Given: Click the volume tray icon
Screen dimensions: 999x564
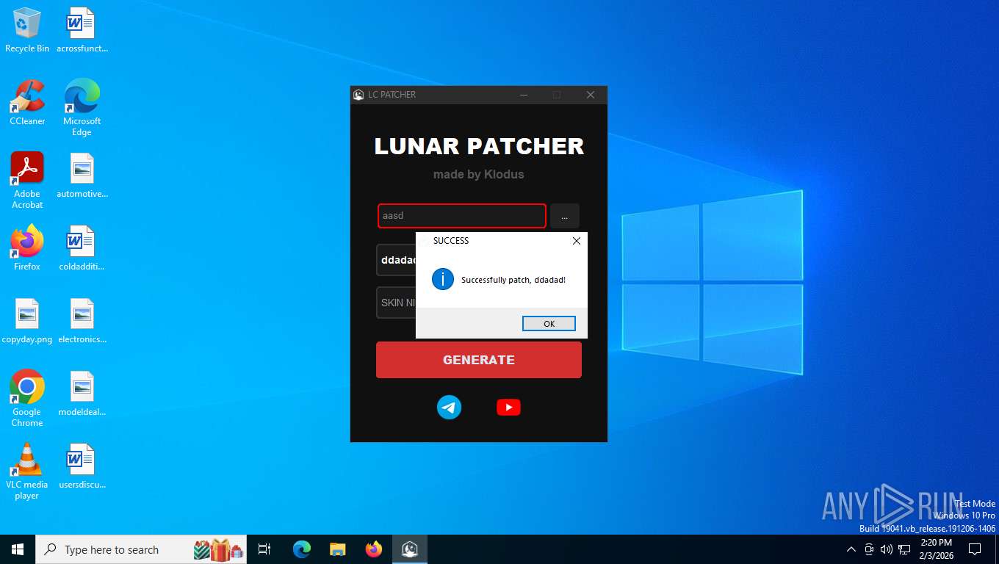Looking at the screenshot, I should click(x=887, y=549).
